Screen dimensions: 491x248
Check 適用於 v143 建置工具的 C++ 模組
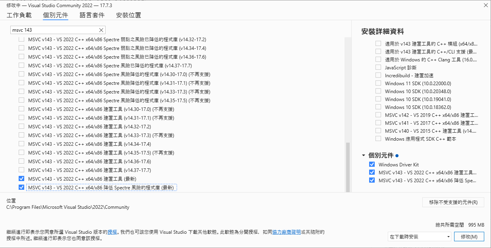pyautogui.click(x=378, y=44)
